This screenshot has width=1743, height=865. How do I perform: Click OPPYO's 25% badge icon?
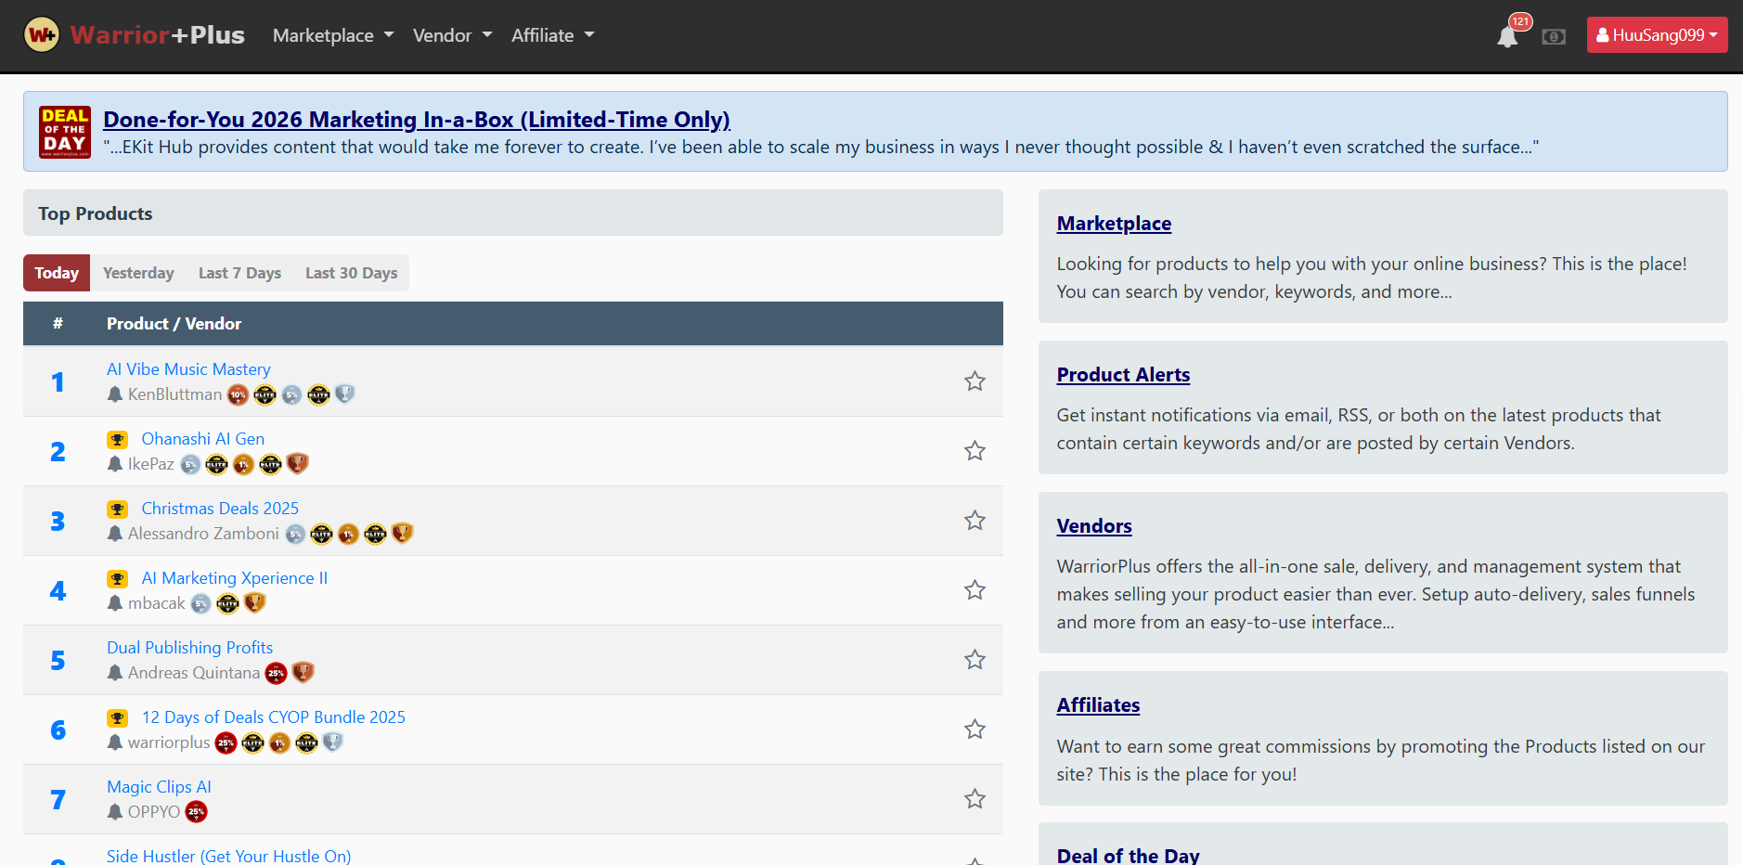(x=197, y=812)
